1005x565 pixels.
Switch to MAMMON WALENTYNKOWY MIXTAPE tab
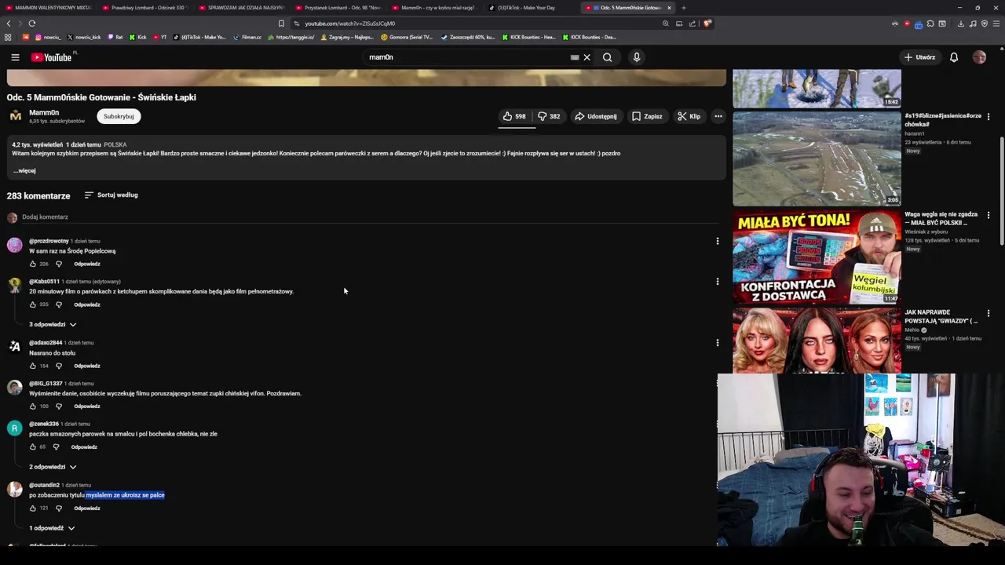pyautogui.click(x=49, y=8)
